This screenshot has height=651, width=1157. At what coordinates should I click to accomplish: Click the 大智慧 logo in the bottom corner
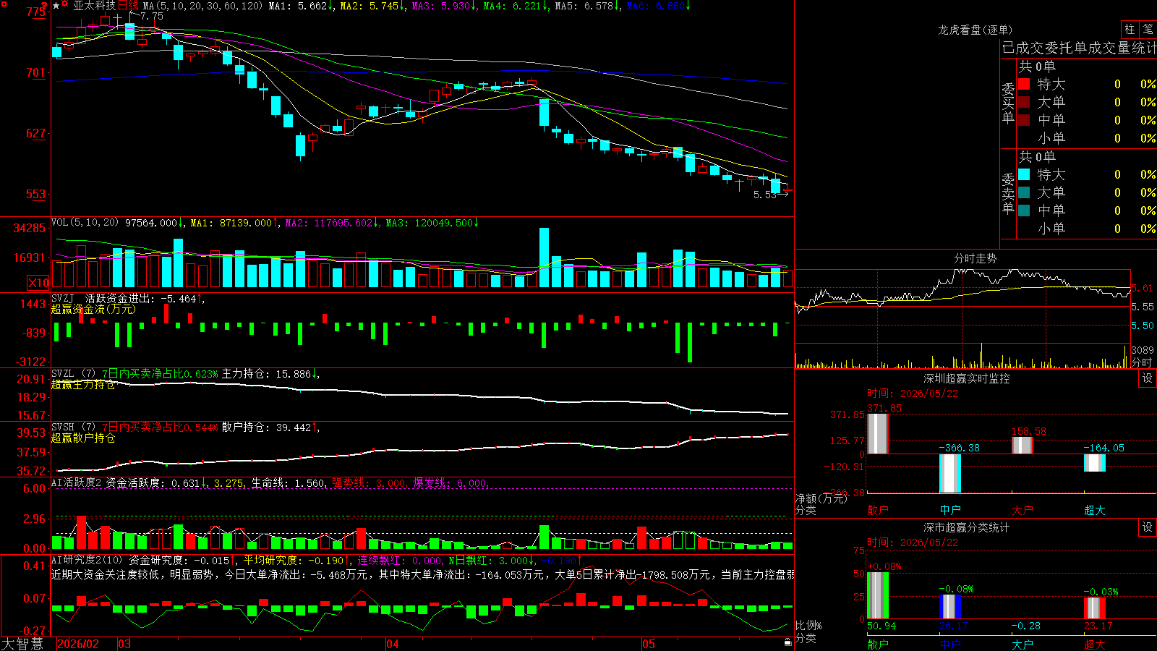point(22,644)
